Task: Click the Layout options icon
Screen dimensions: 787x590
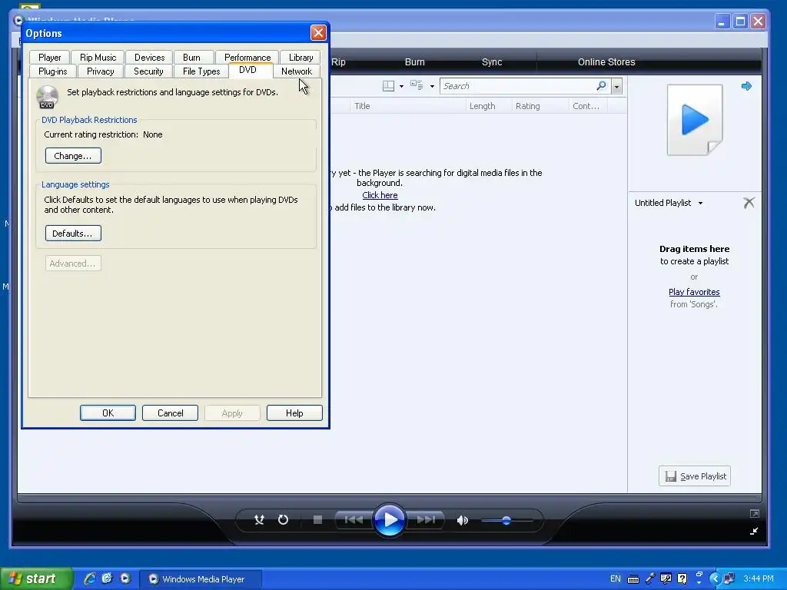Action: pos(388,86)
